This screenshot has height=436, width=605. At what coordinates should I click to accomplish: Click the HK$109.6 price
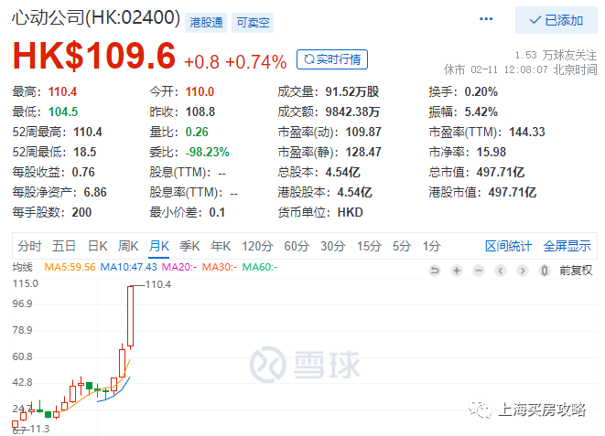[x=94, y=56]
